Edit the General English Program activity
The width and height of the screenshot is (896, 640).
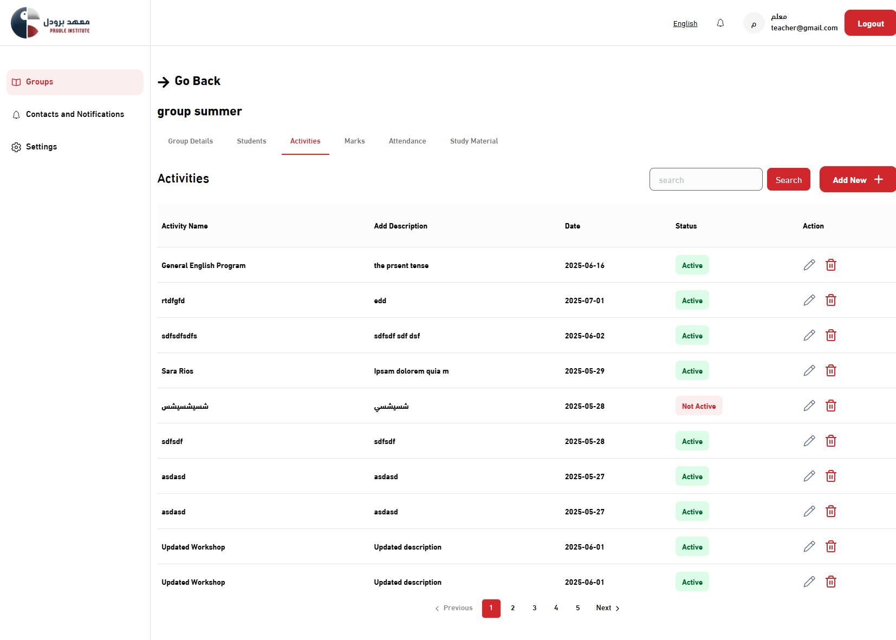click(x=809, y=265)
